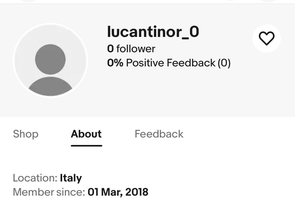
Task: Switch to the Feedback tab
Action: 159,134
